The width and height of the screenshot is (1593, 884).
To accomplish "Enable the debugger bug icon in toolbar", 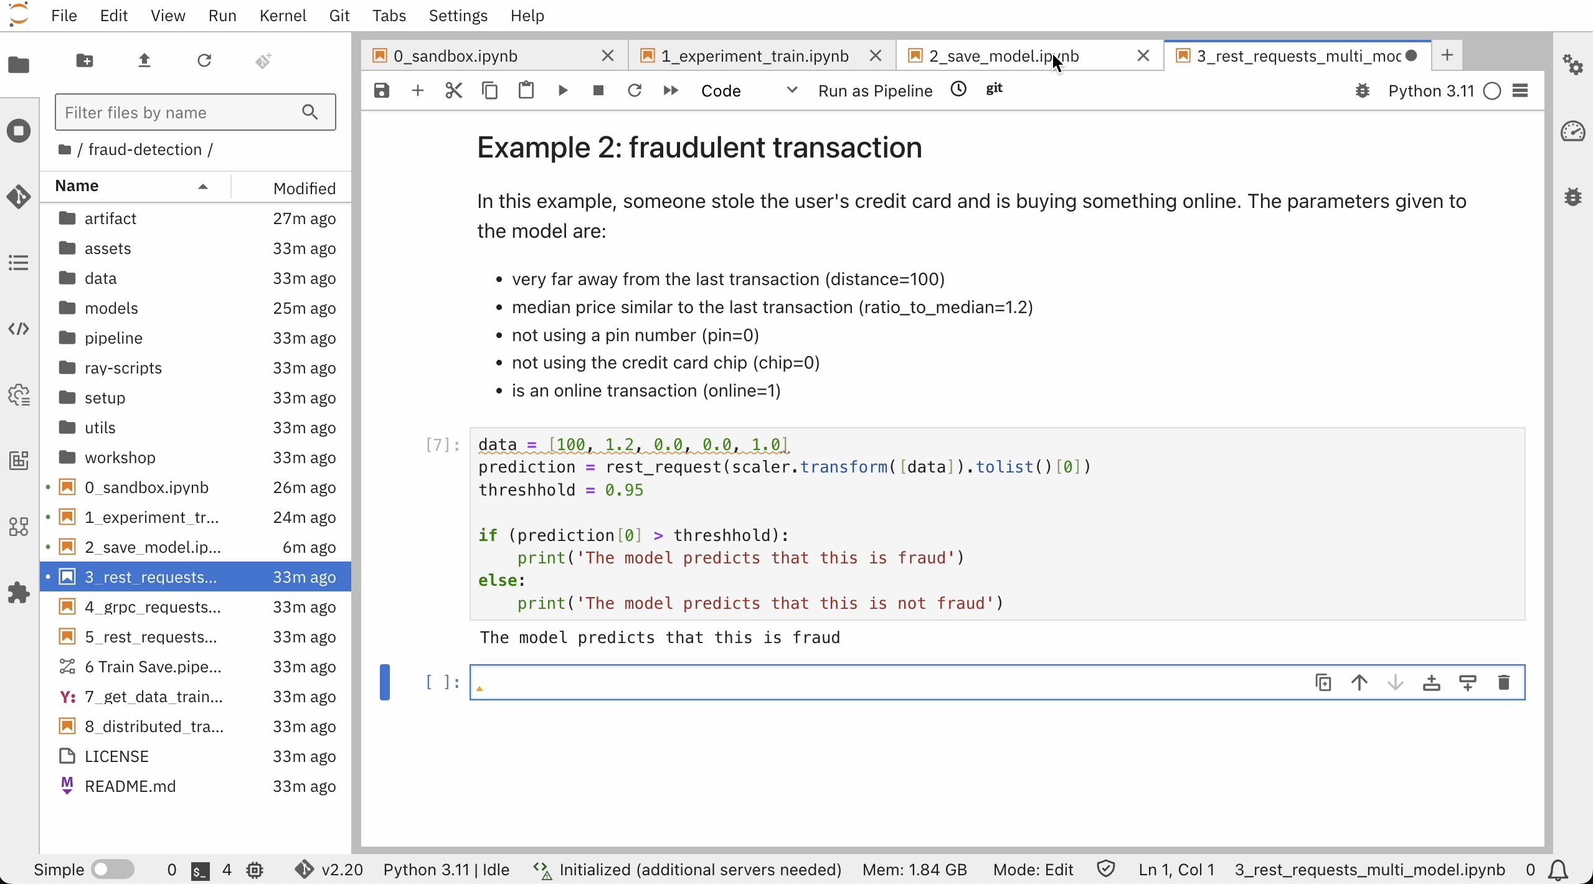I will 1362,91.
